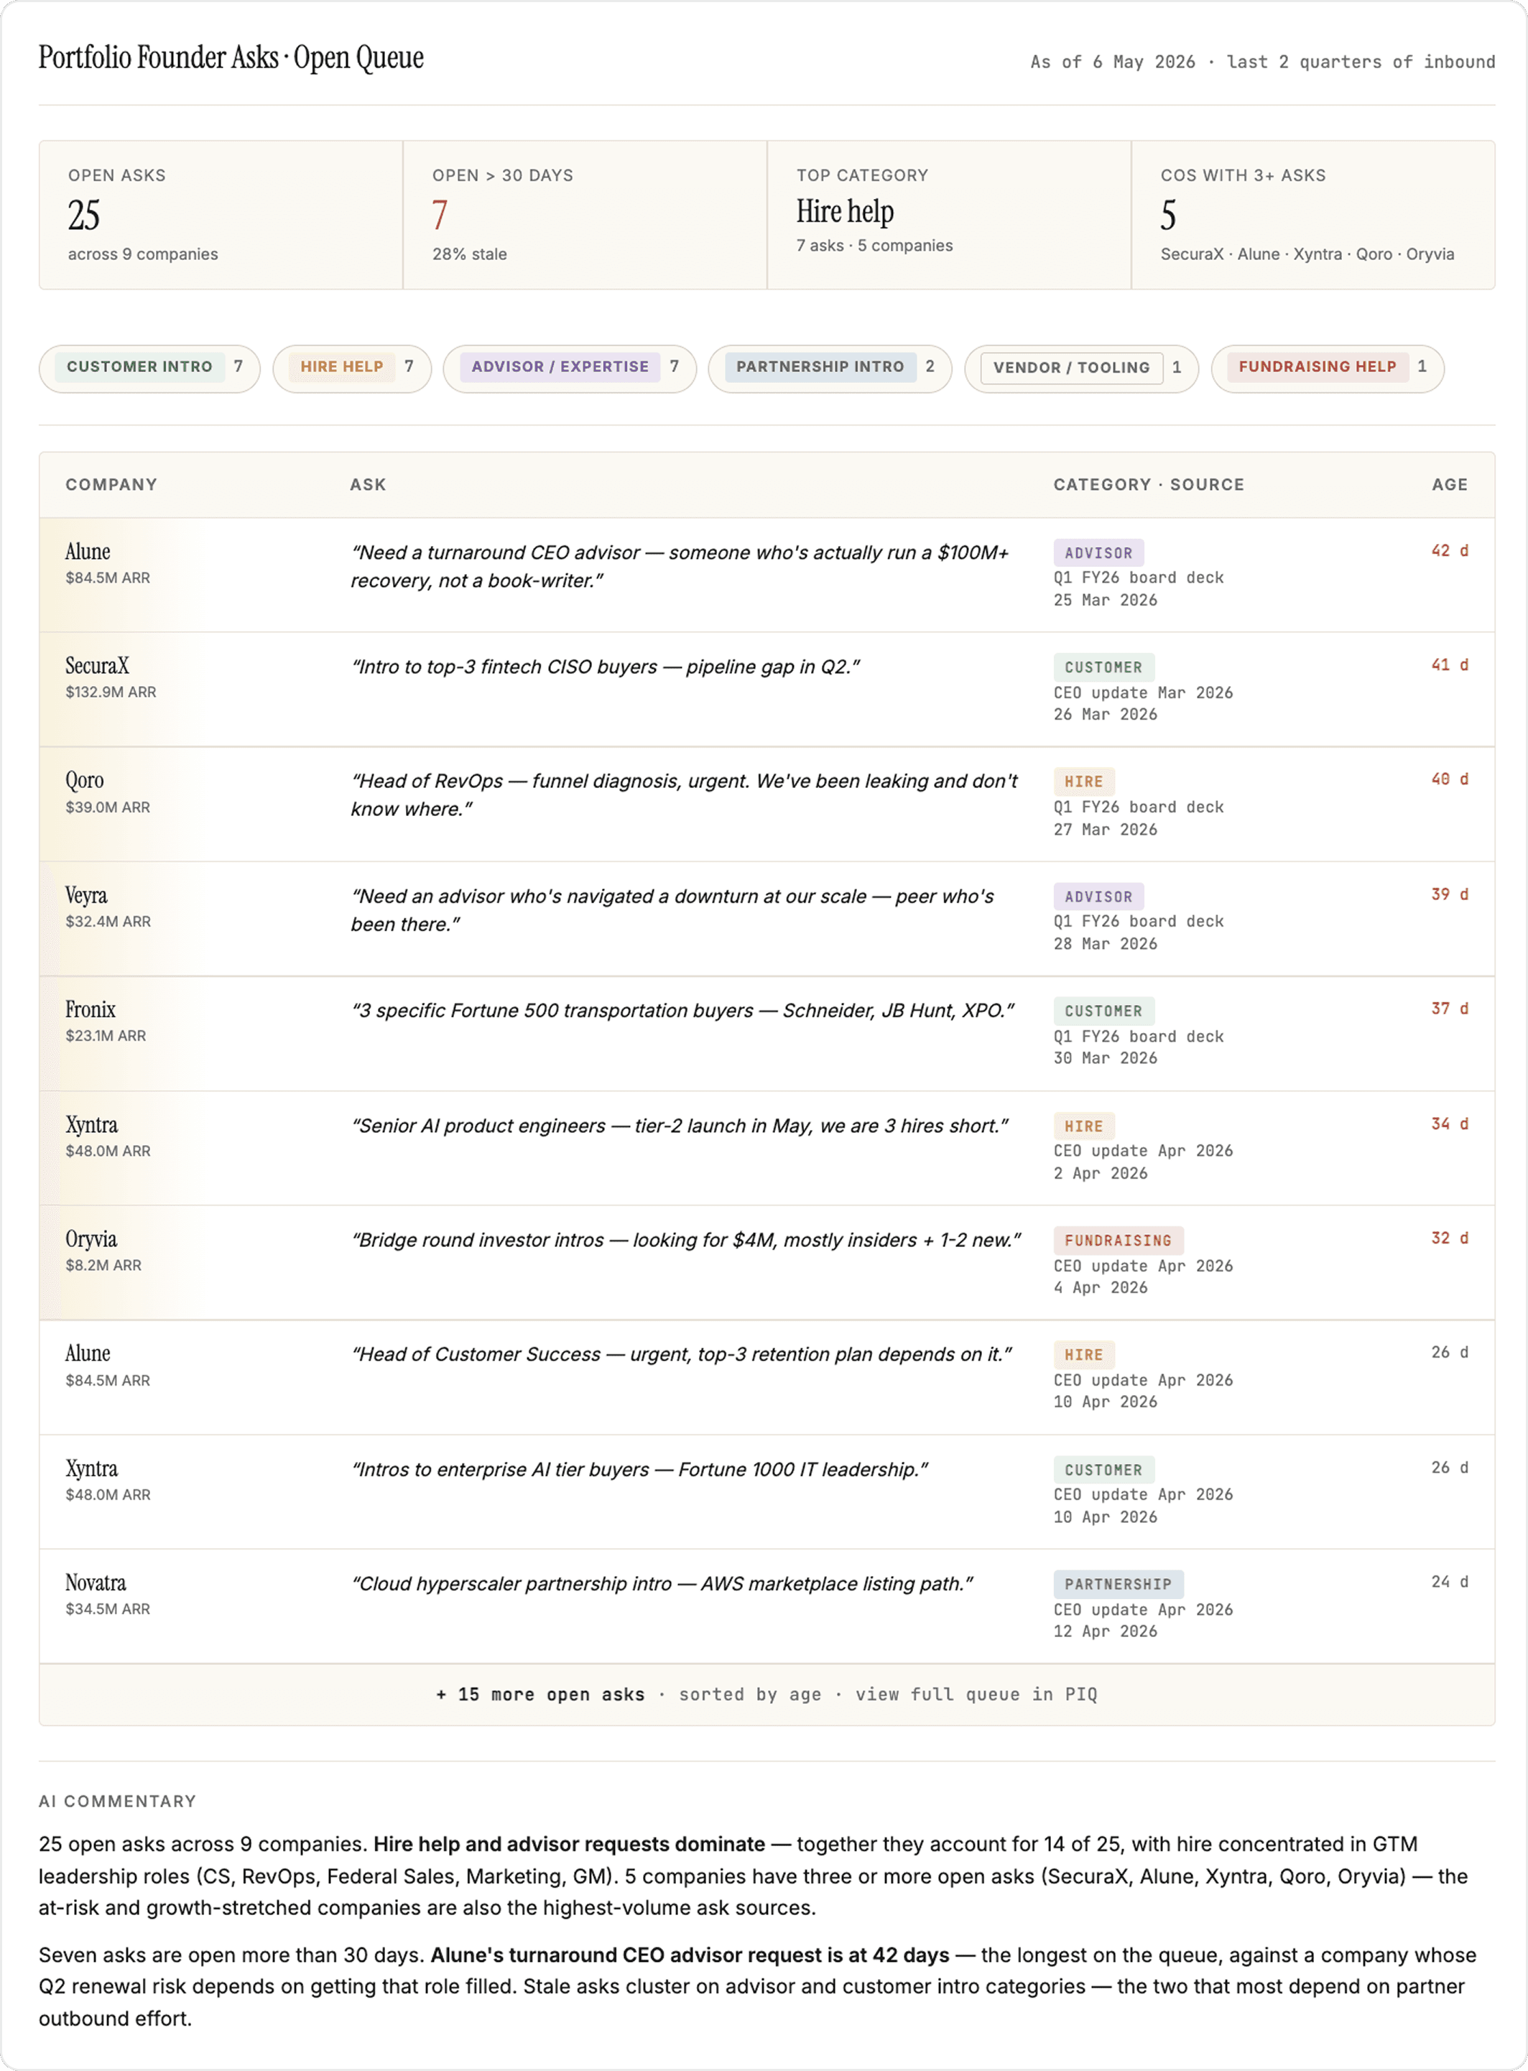Click the '32 d' age value
1528x2071 pixels.
[1450, 1238]
